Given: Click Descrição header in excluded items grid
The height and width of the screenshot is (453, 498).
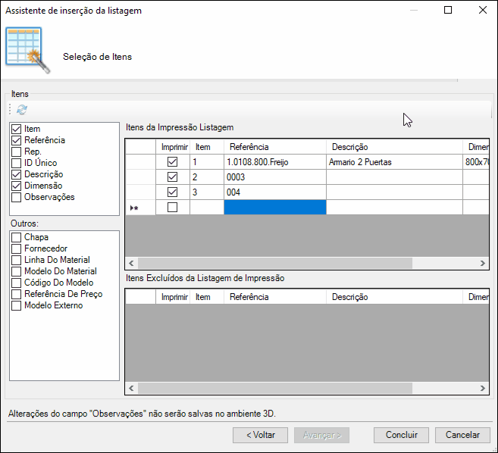Looking at the screenshot, I should coord(394,297).
